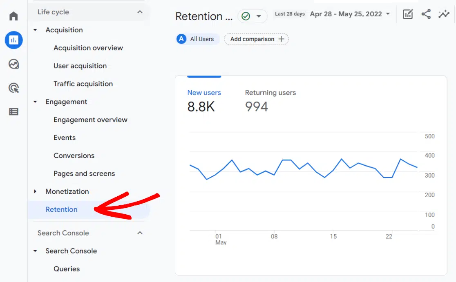Screen dimensions: 456x282
Task: Collapse the Life cycle section chevron
Action: [x=140, y=12]
